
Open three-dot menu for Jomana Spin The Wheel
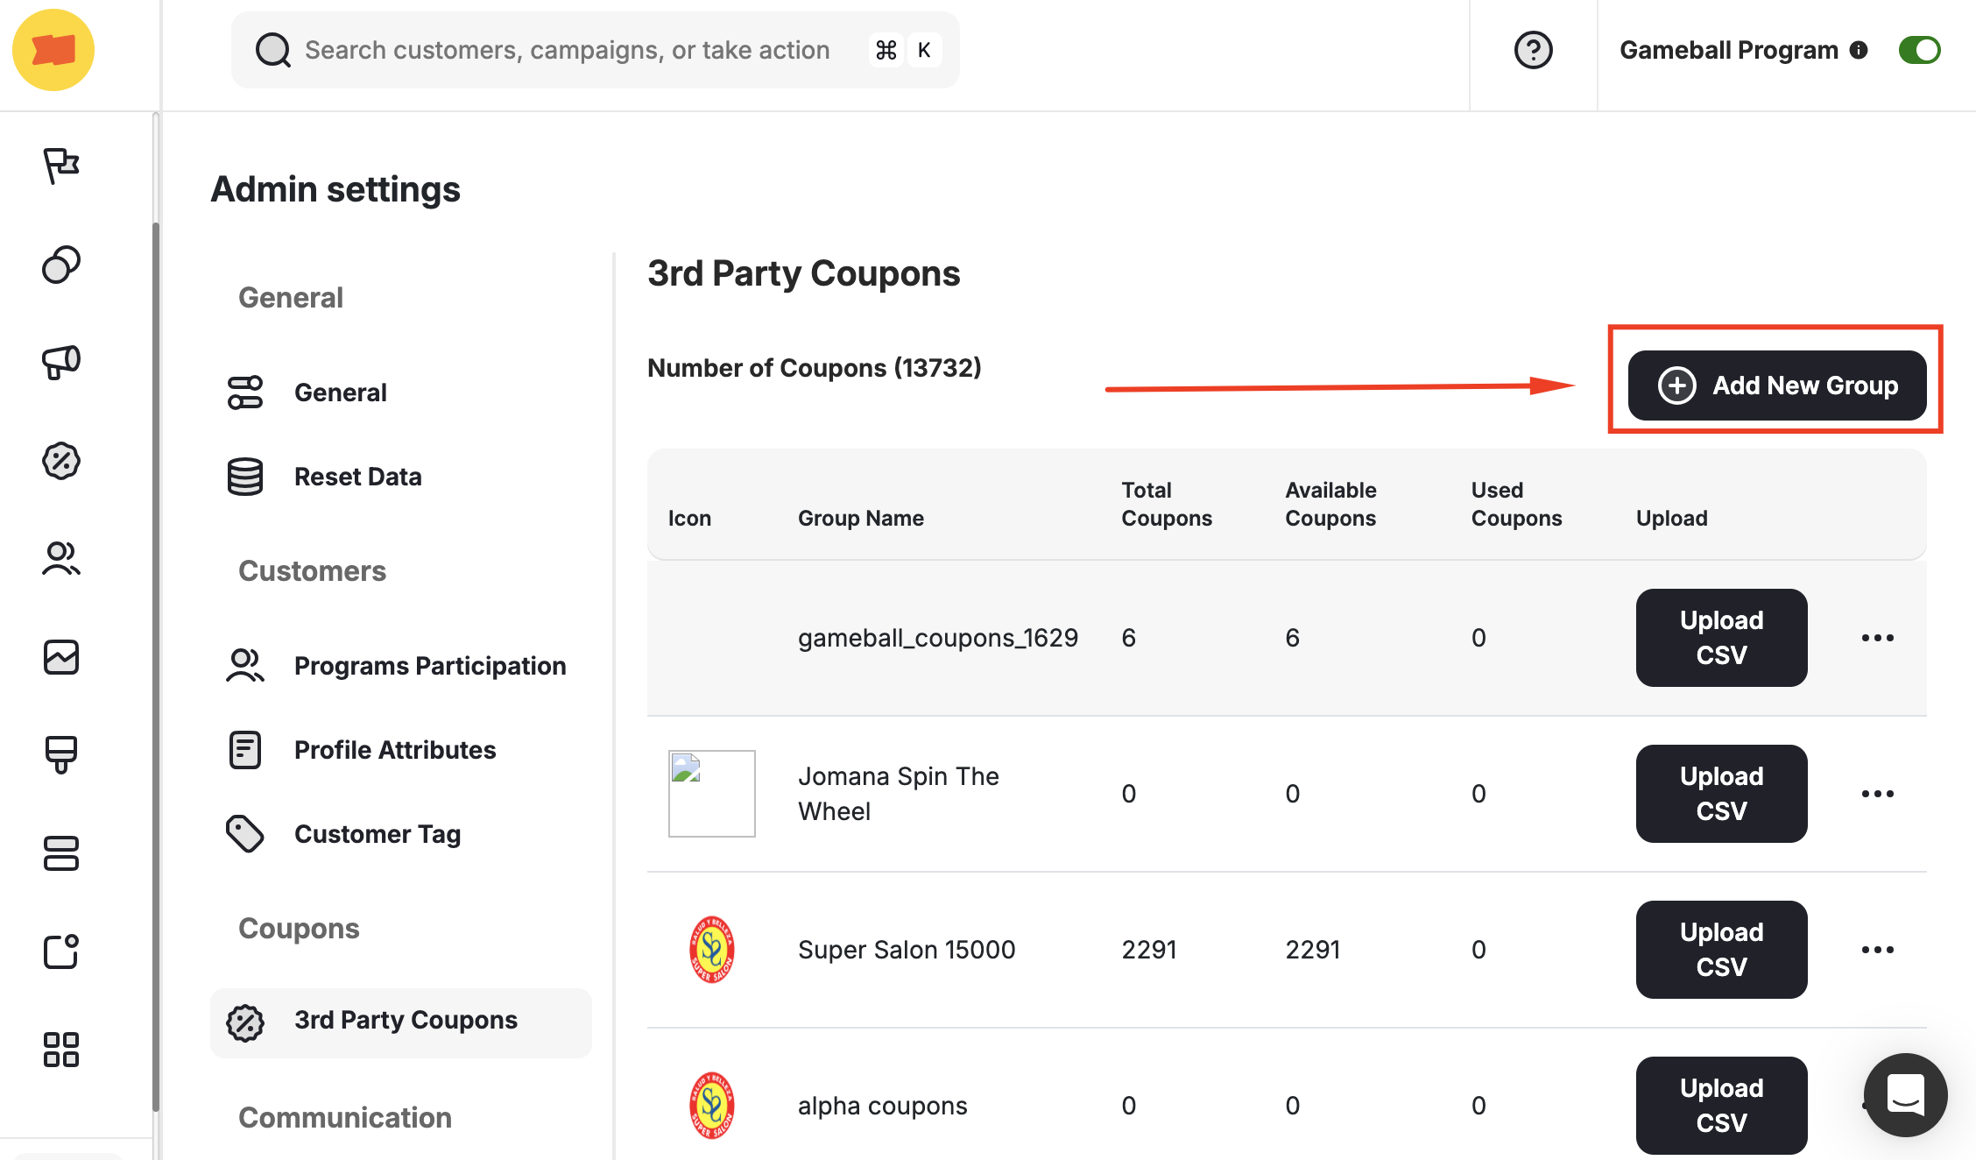1877,794
